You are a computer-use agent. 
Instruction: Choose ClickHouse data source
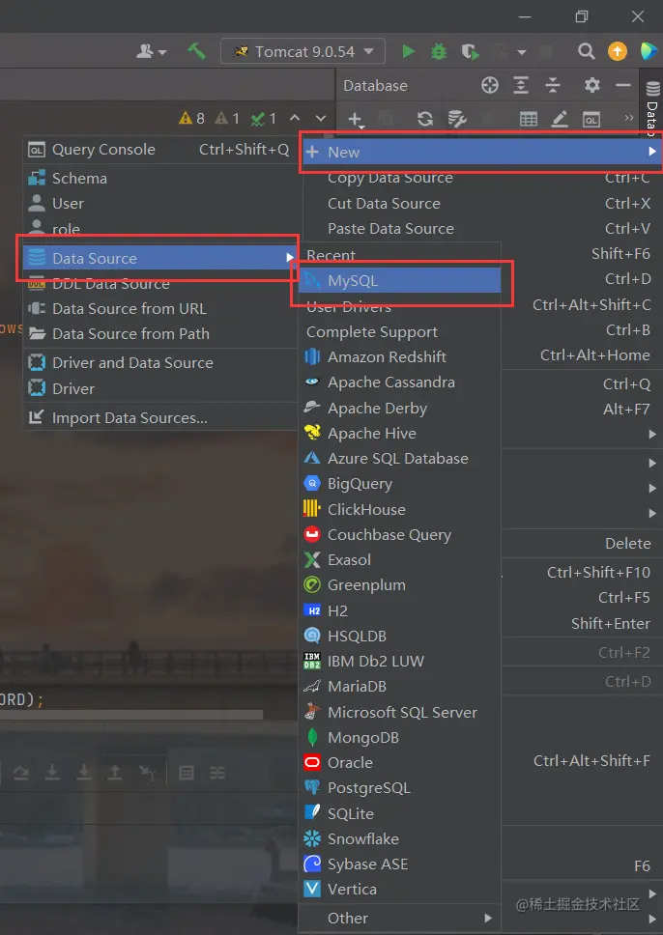pyautogui.click(x=400, y=510)
